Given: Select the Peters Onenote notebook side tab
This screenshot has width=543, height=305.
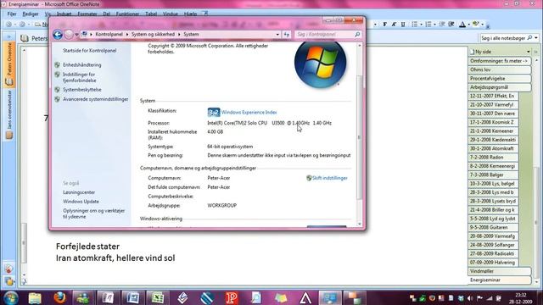Looking at the screenshot, I should 9,64.
